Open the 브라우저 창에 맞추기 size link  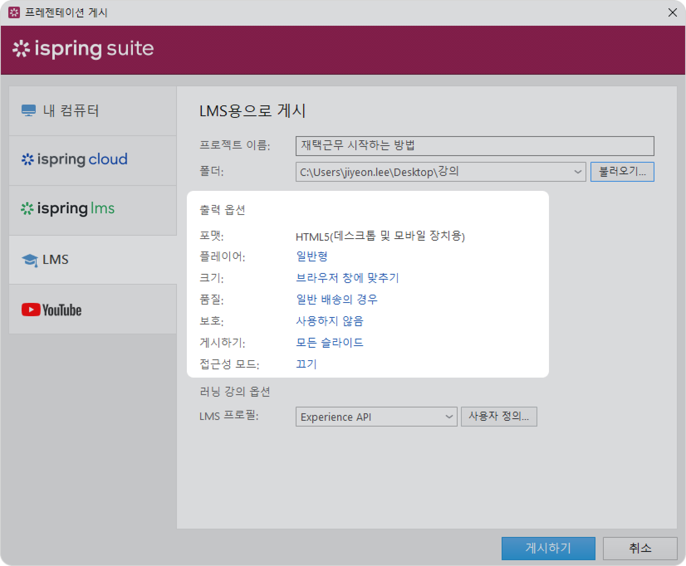tap(347, 278)
